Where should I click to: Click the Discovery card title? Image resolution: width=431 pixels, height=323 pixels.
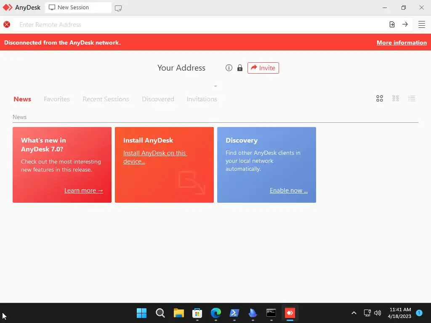pyautogui.click(x=242, y=140)
